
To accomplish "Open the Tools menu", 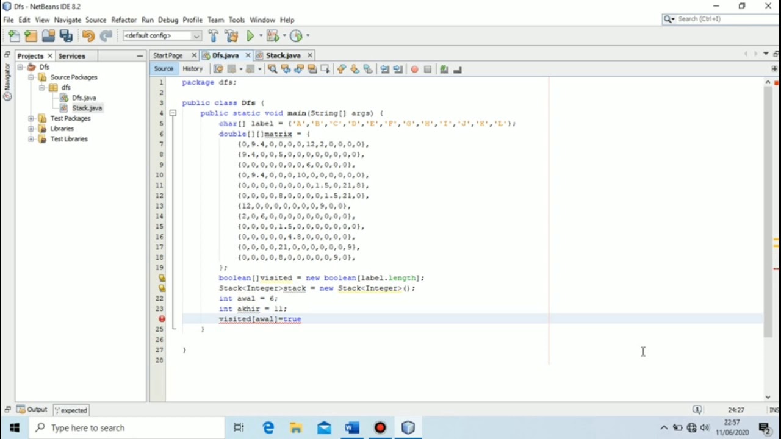I will (x=237, y=20).
